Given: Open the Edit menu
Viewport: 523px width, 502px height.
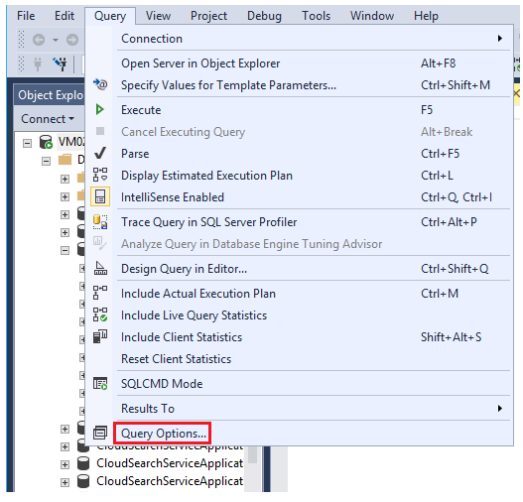Looking at the screenshot, I should (x=65, y=16).
